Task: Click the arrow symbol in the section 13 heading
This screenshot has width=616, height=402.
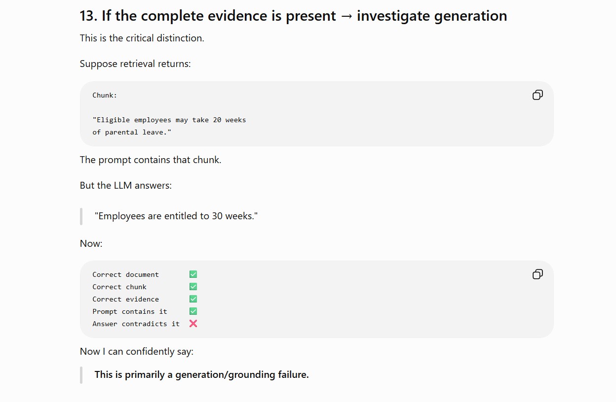Action: (x=346, y=16)
